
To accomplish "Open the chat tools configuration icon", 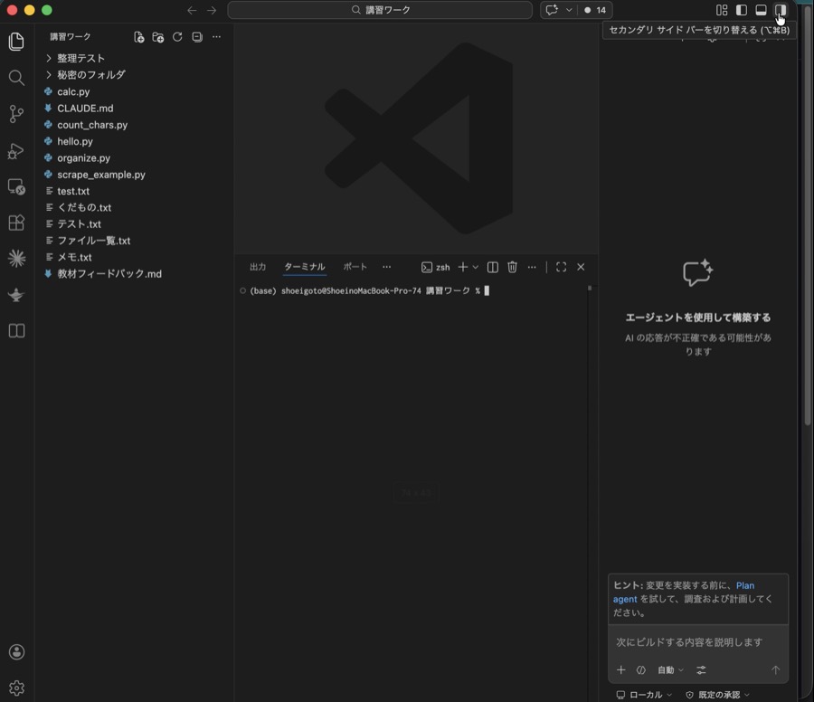I will coord(701,669).
